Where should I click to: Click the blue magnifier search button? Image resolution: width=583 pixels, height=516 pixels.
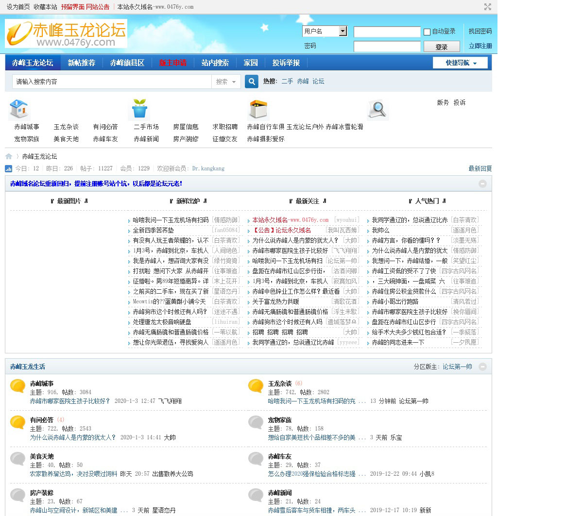(251, 82)
